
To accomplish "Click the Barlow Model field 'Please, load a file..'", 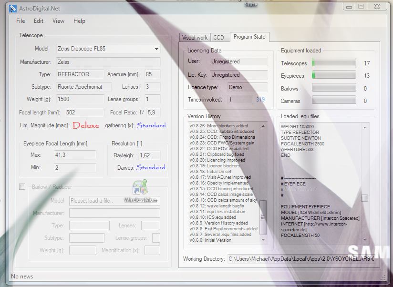I will click(114, 201).
